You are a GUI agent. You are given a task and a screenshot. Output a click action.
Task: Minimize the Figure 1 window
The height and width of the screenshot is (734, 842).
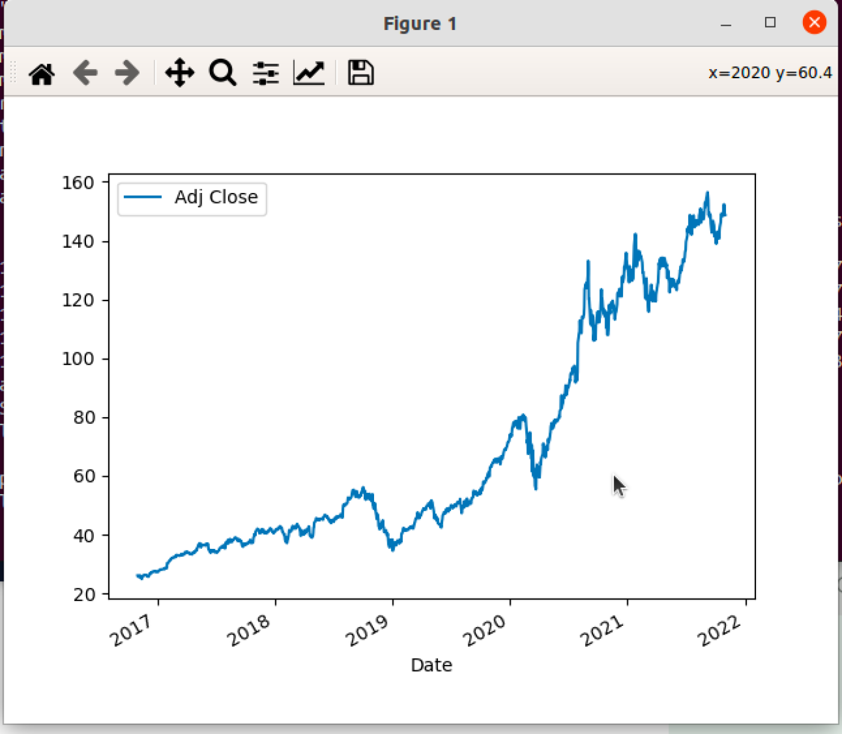726,23
